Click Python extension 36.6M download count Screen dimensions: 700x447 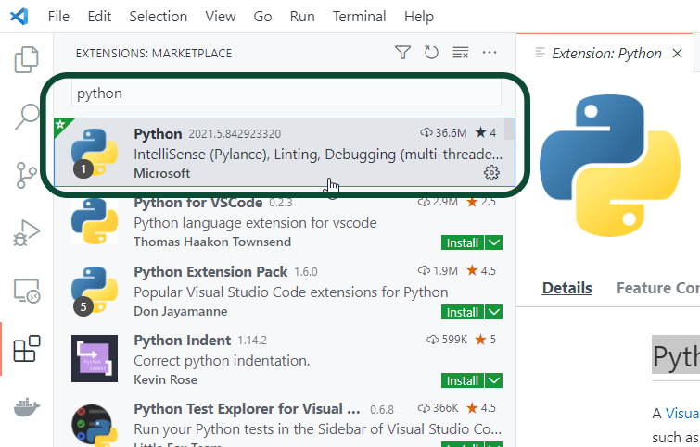coord(444,133)
